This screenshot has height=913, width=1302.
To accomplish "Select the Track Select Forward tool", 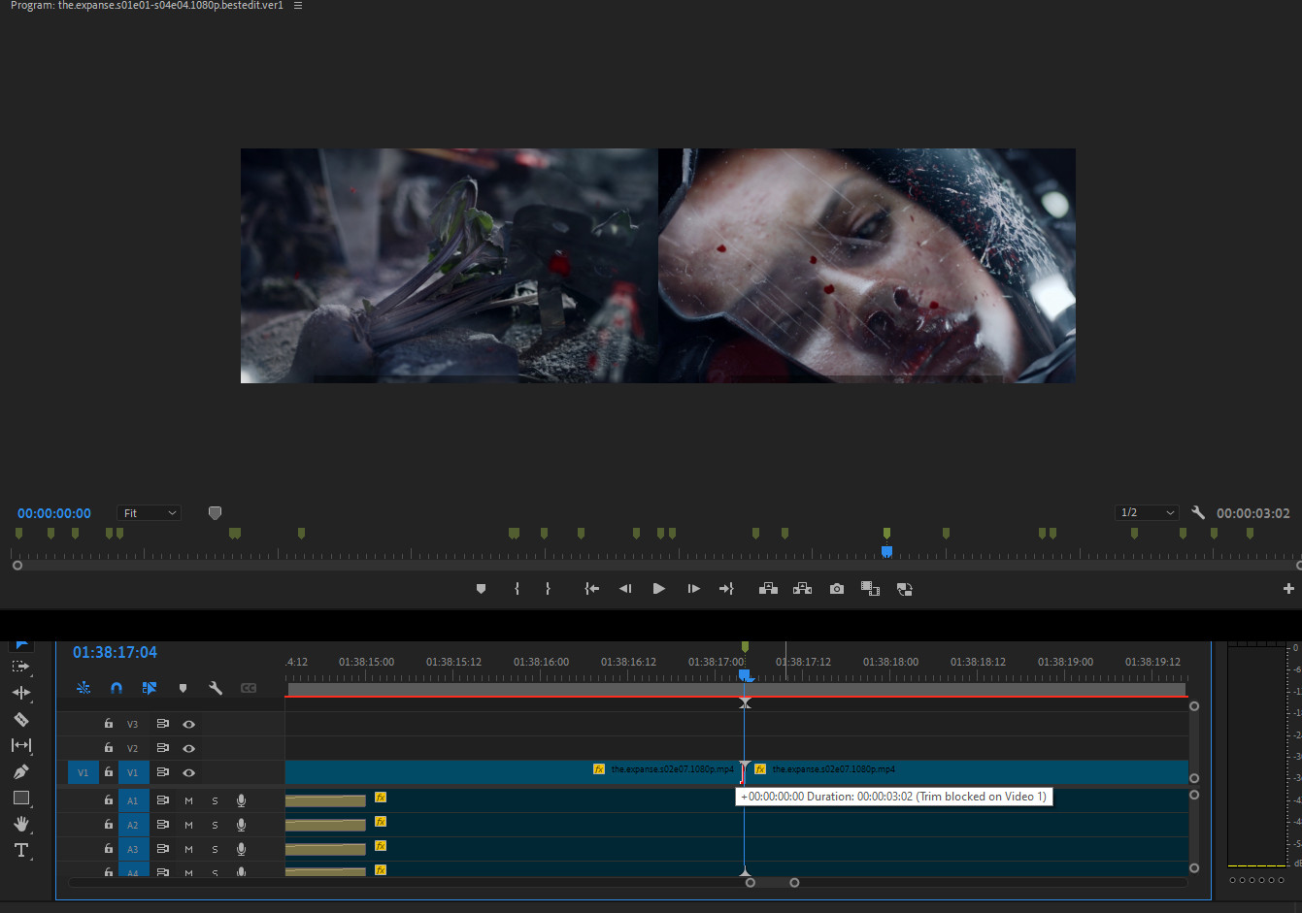I will (x=21, y=667).
